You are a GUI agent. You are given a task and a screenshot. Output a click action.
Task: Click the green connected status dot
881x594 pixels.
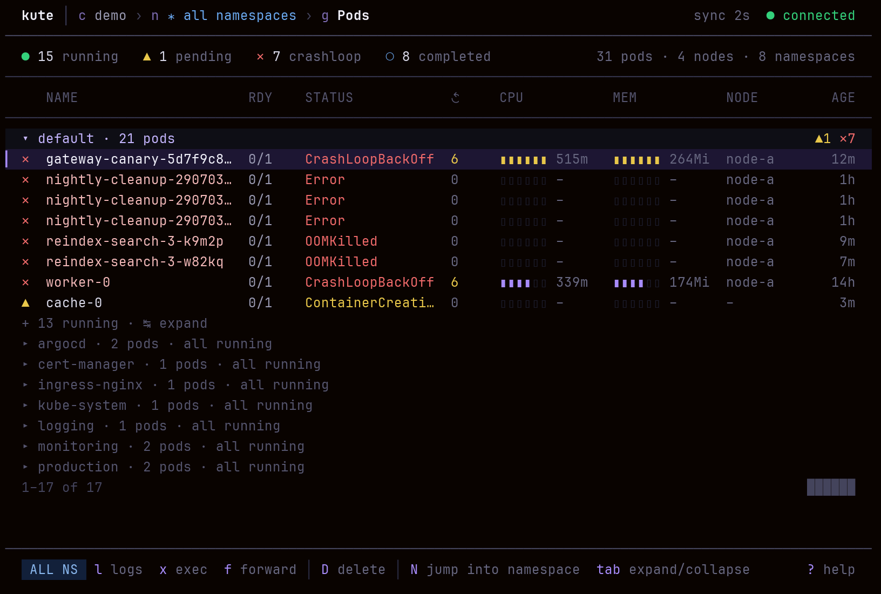(770, 16)
